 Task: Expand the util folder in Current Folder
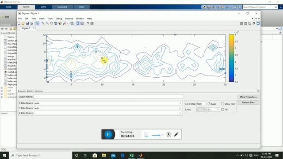(x=2, y=91)
